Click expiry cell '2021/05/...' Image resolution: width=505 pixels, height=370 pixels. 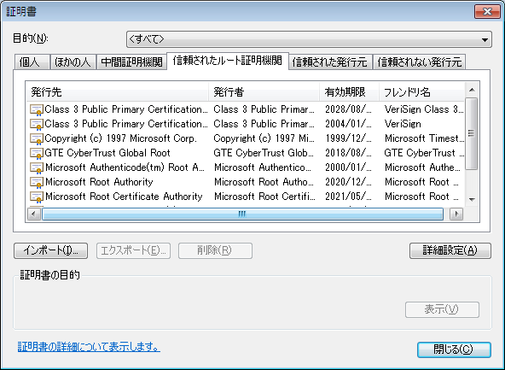click(348, 197)
